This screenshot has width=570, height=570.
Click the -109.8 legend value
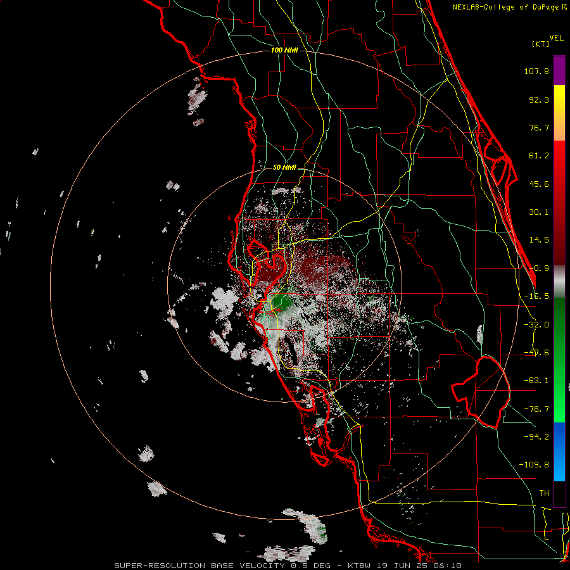[534, 465]
